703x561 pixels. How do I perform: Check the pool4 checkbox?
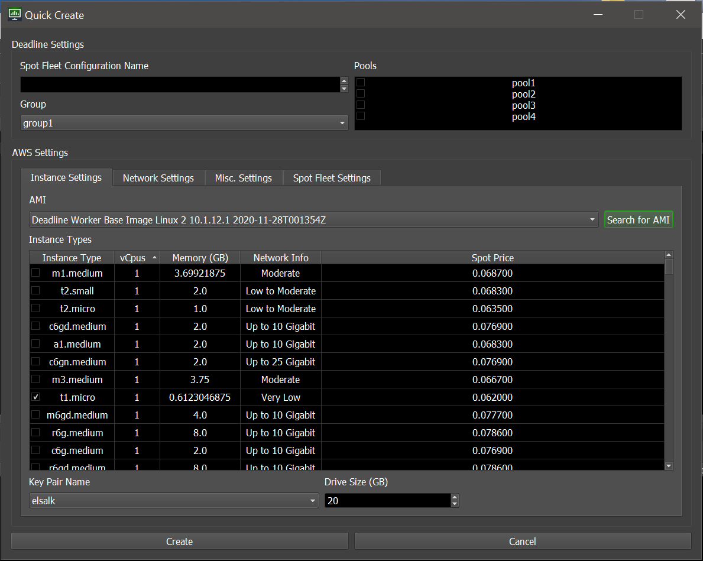point(361,116)
